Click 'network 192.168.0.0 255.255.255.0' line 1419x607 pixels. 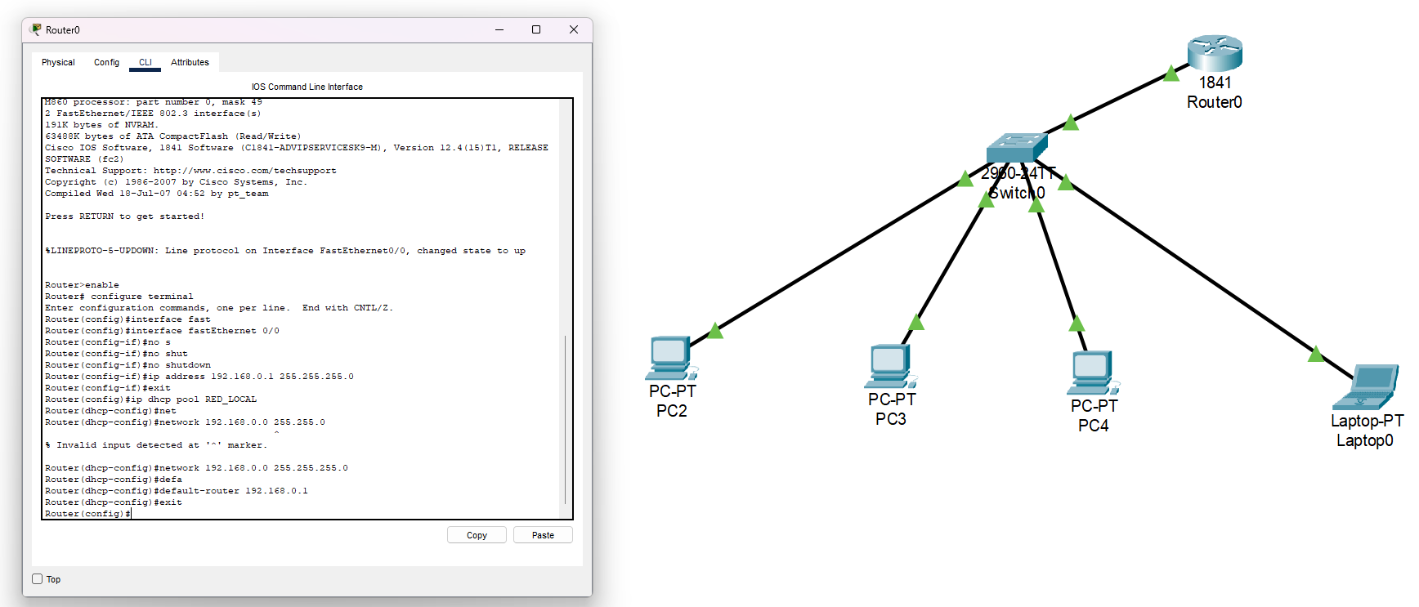click(196, 468)
